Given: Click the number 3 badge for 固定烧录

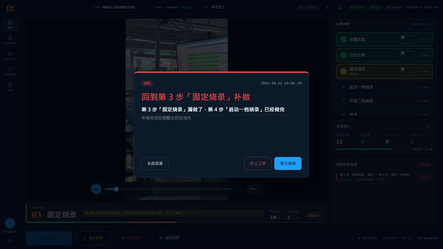Looking at the screenshot, I should tap(343, 71).
